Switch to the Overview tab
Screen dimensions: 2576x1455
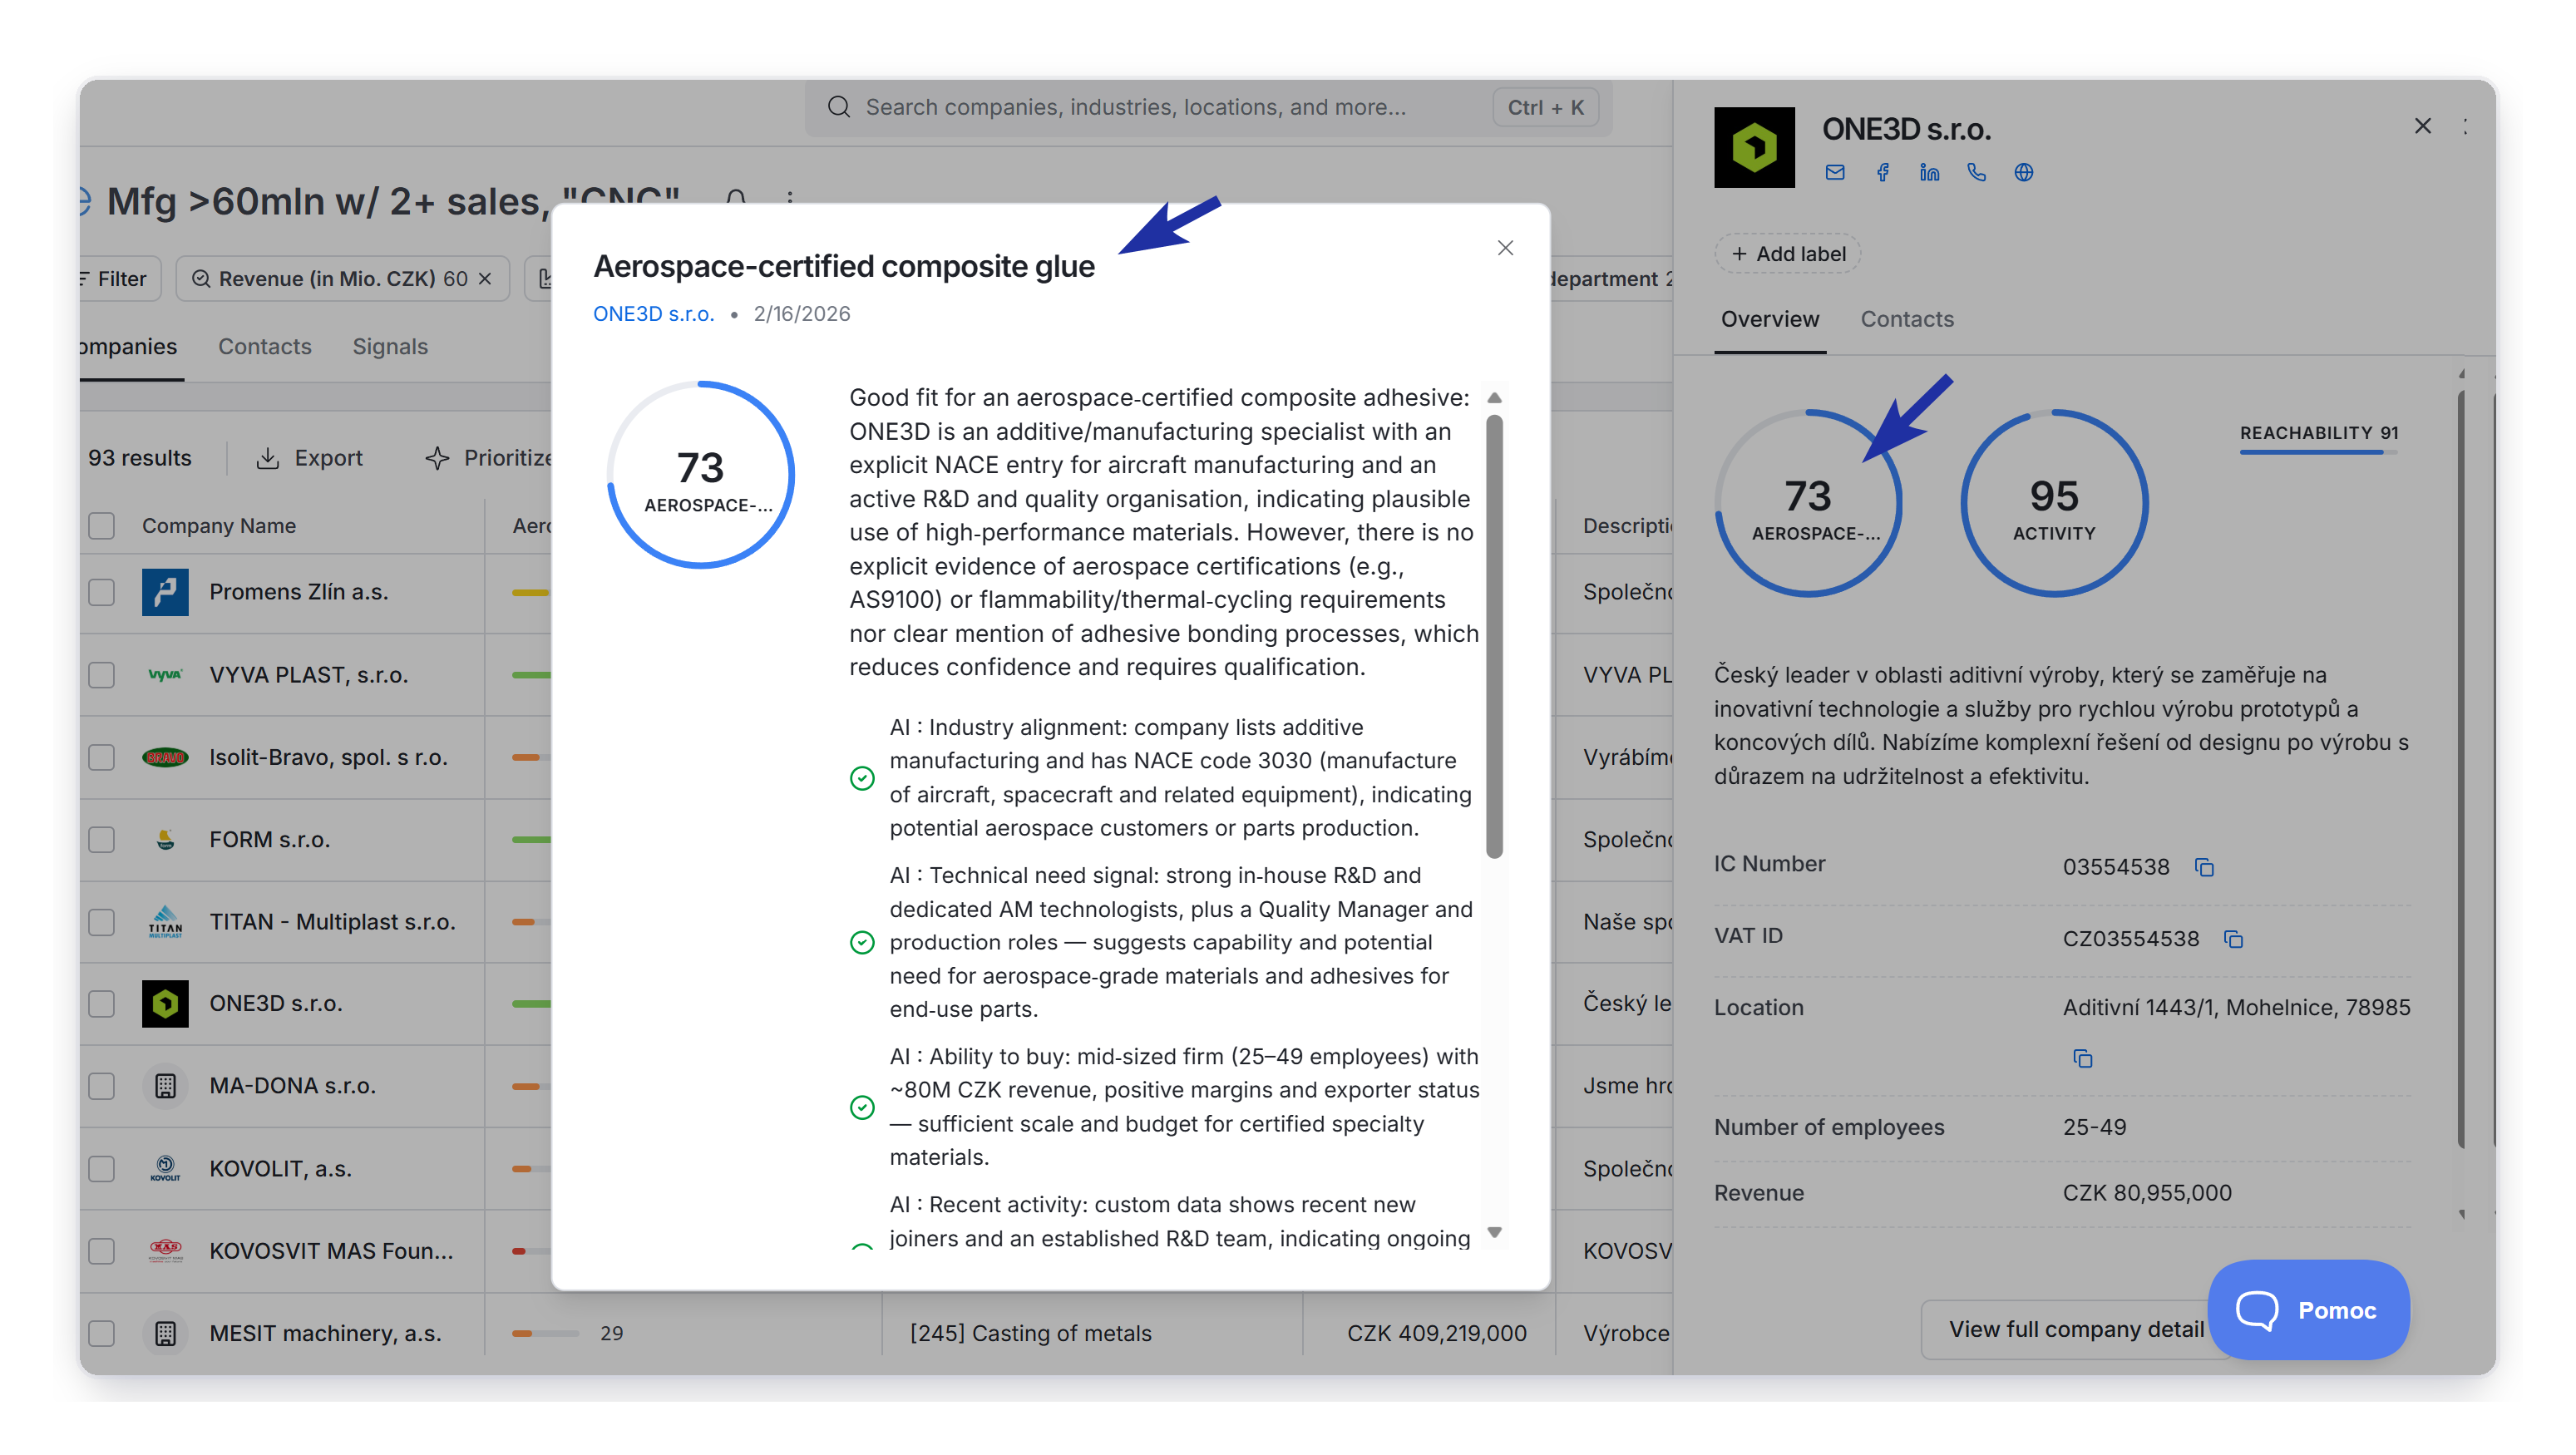pos(1769,319)
